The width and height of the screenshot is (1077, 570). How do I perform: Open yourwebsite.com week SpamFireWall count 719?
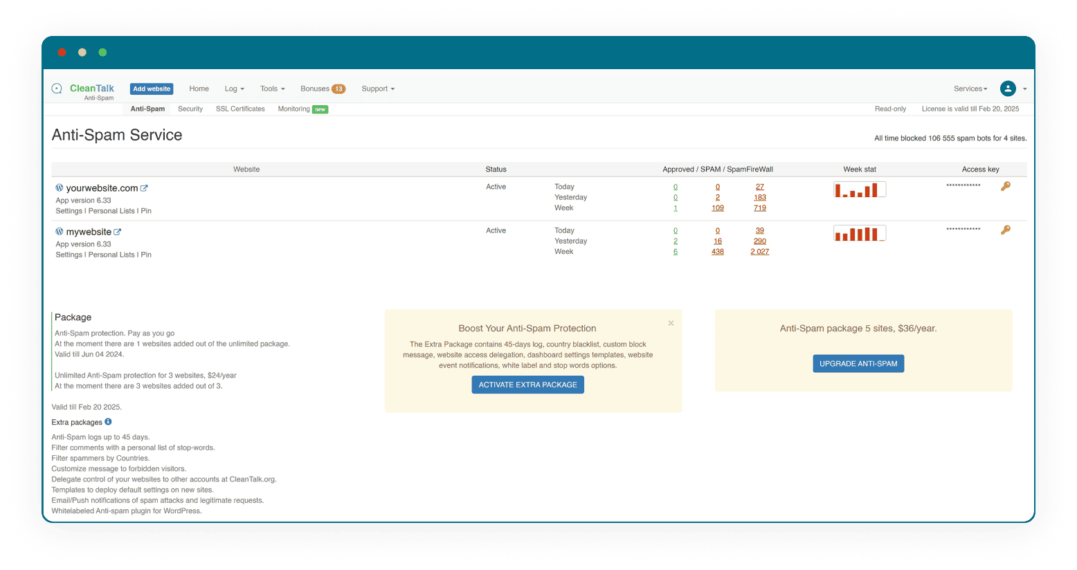point(760,208)
